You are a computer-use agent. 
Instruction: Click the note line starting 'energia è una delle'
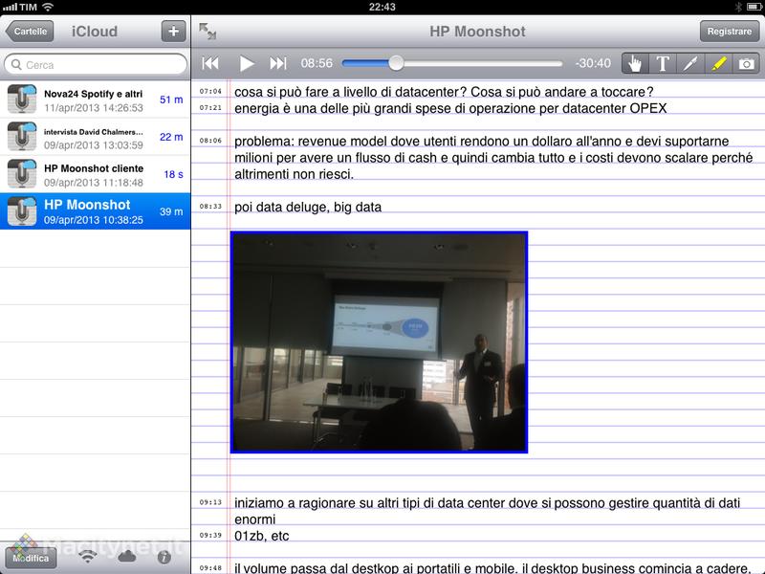450,108
